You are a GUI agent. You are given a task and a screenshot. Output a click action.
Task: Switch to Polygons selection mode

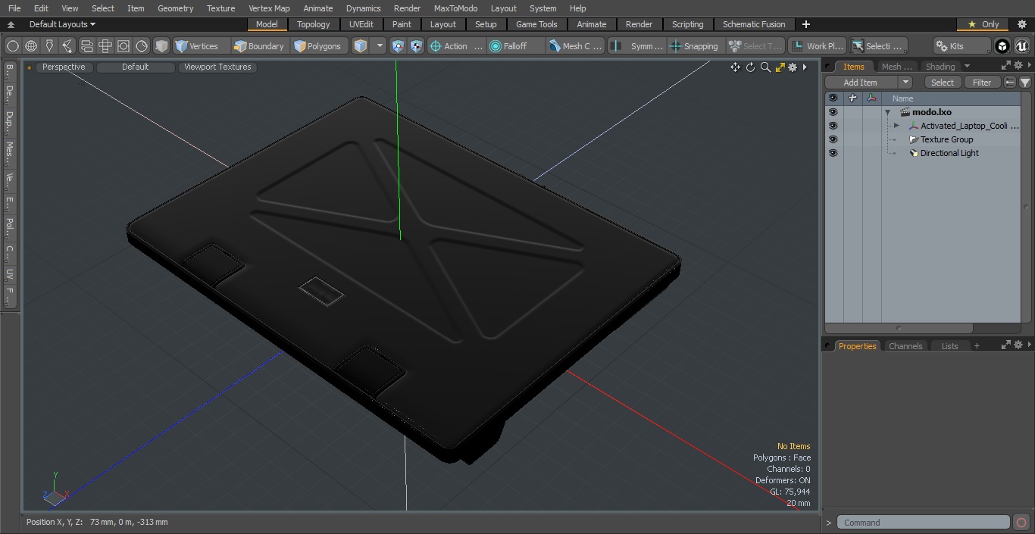tap(318, 46)
